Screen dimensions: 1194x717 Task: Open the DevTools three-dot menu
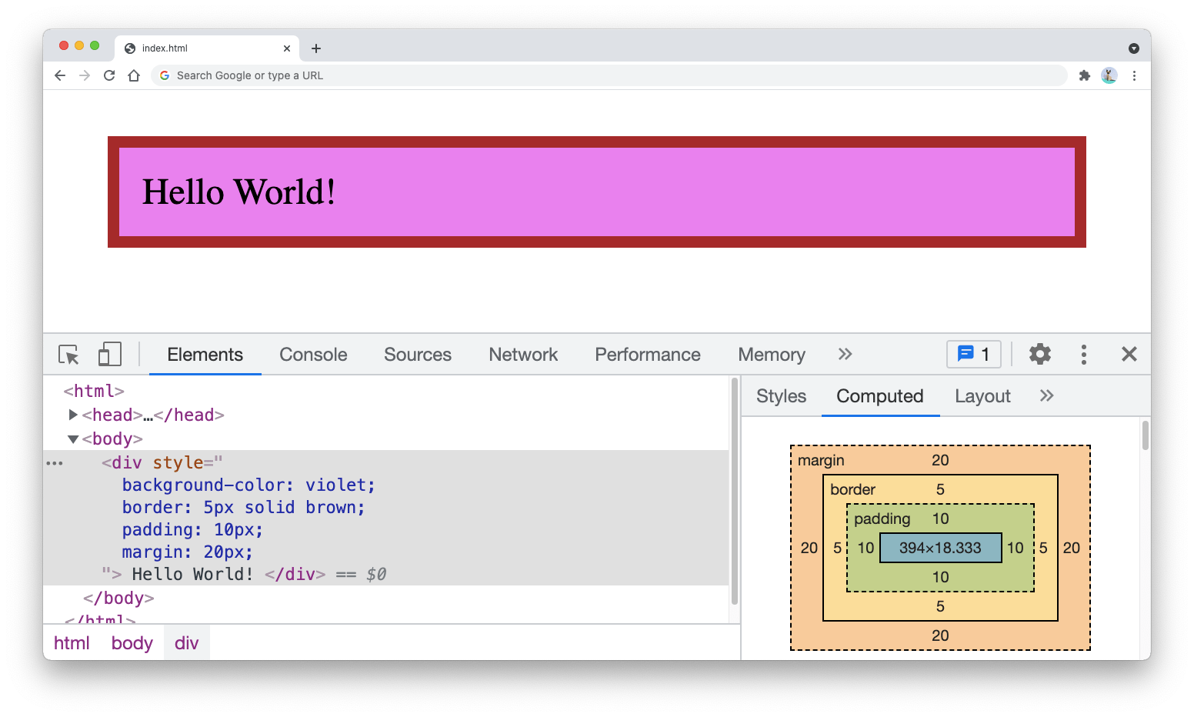(x=1084, y=354)
